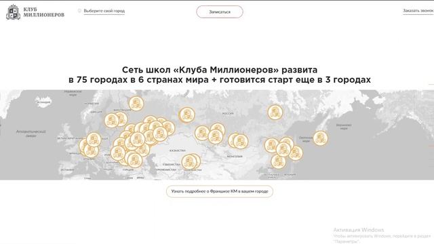Click the Узнать подробнее о Франшизе КМ button
Screen dimensions: 434x244
coord(220,191)
